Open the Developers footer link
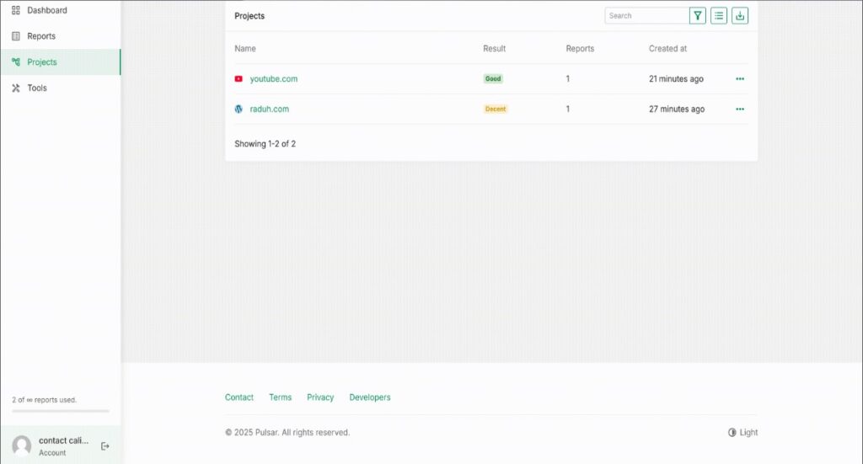The width and height of the screenshot is (863, 464). point(370,397)
